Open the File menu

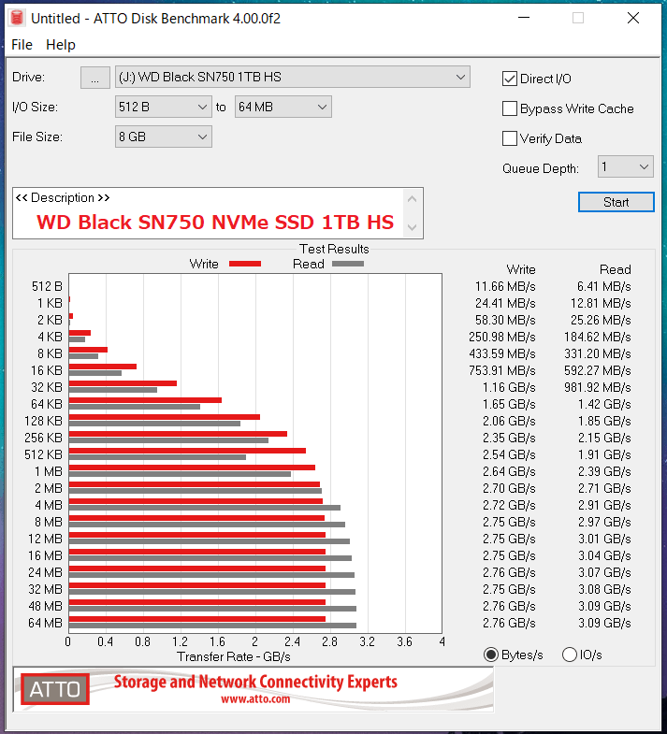22,45
